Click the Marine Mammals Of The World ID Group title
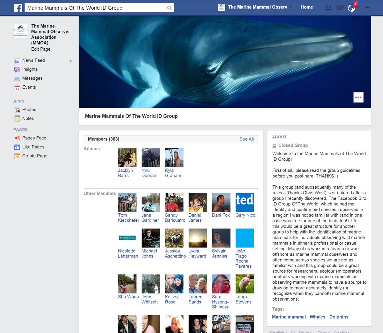This screenshot has width=383, height=333. (131, 116)
